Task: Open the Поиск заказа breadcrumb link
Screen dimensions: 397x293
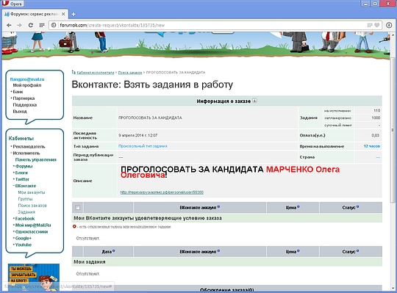Action: (130, 73)
